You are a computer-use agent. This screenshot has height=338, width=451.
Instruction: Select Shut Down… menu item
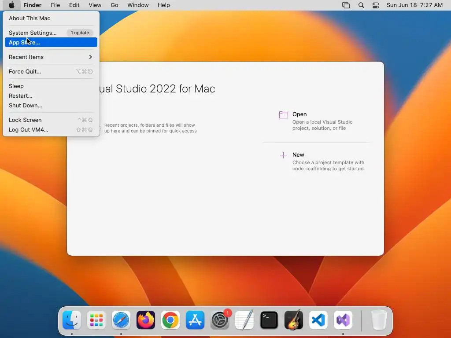51,106
